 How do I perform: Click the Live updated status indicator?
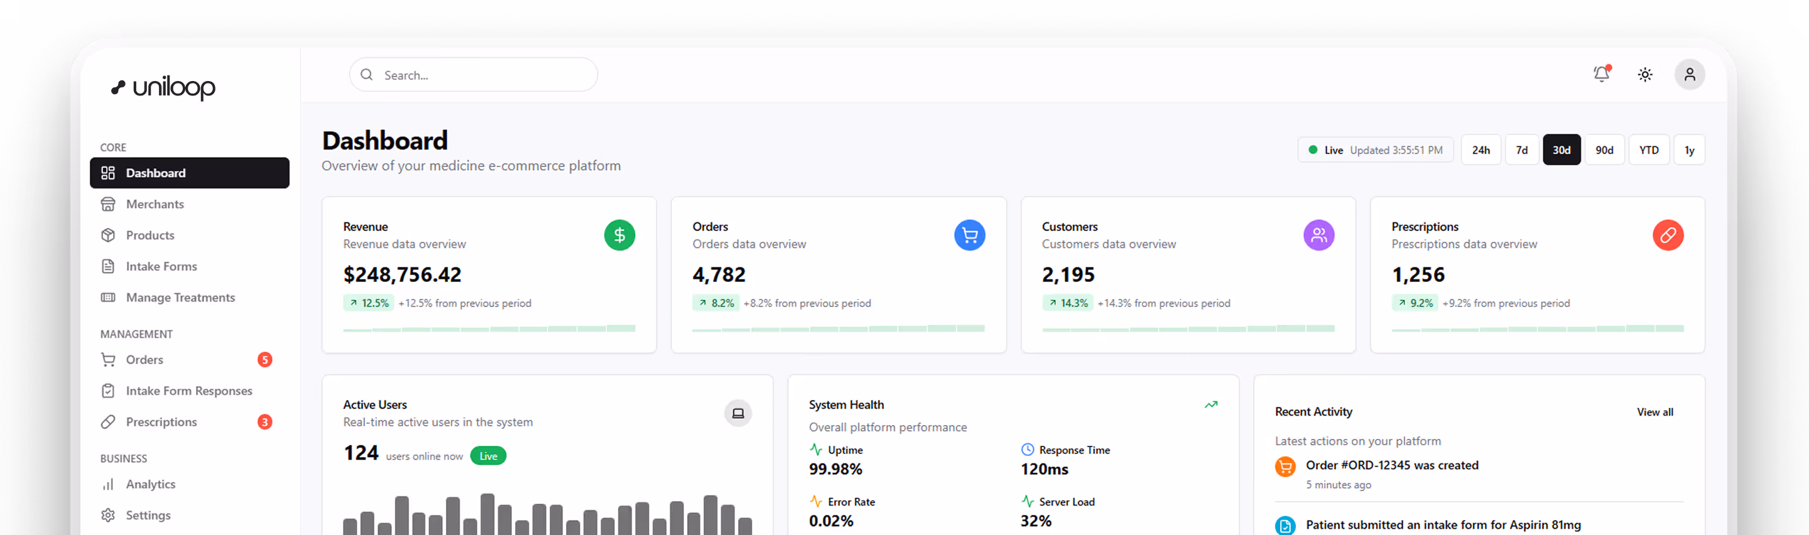[1375, 149]
